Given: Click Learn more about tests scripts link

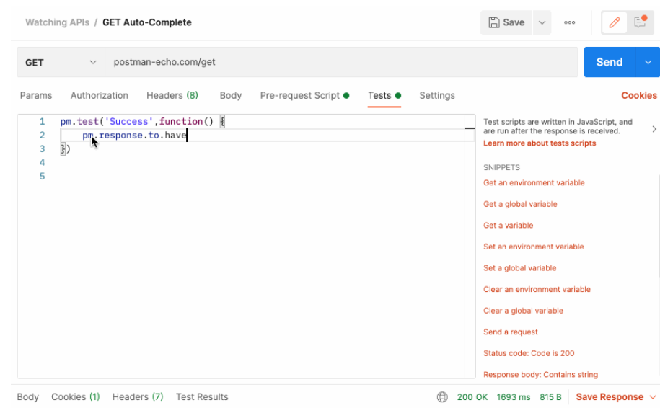Looking at the screenshot, I should tap(540, 143).
